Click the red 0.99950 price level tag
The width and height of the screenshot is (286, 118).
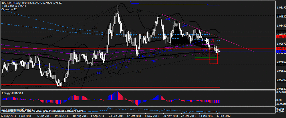pos(281,48)
